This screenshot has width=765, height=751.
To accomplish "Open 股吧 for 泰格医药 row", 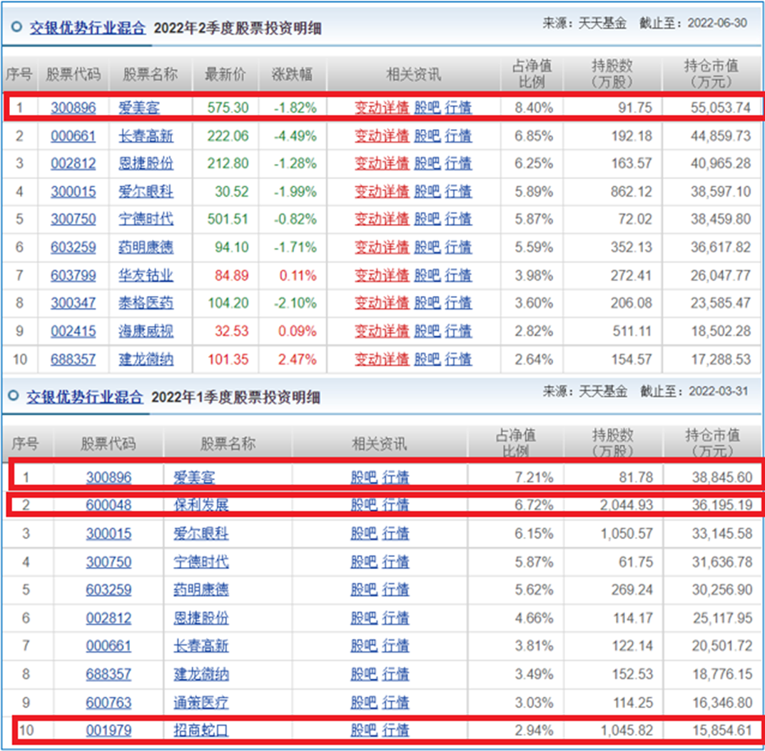I will [427, 303].
